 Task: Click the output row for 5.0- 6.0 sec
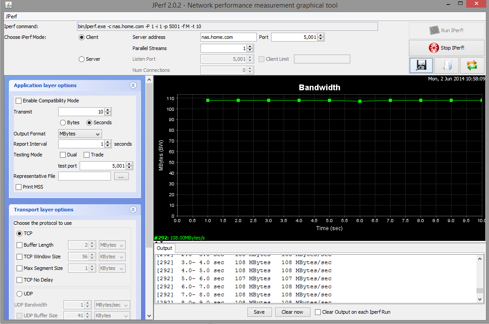pos(244,279)
